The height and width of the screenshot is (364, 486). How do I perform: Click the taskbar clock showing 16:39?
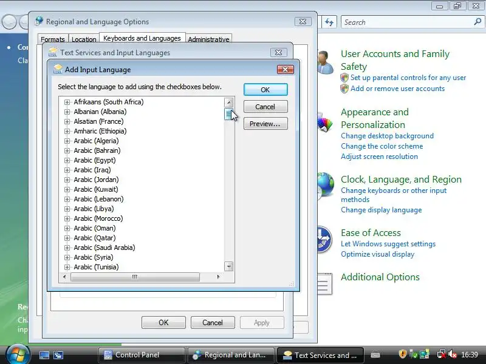point(470,355)
